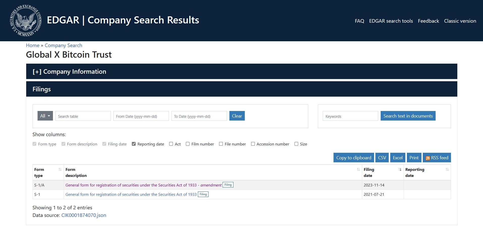Open the CIK0001874070.json data source
Viewport: 483px width, 229px height.
click(x=84, y=215)
